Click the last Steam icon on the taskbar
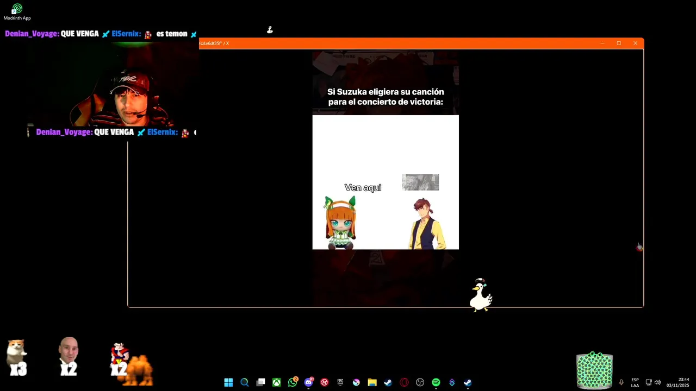 point(467,382)
